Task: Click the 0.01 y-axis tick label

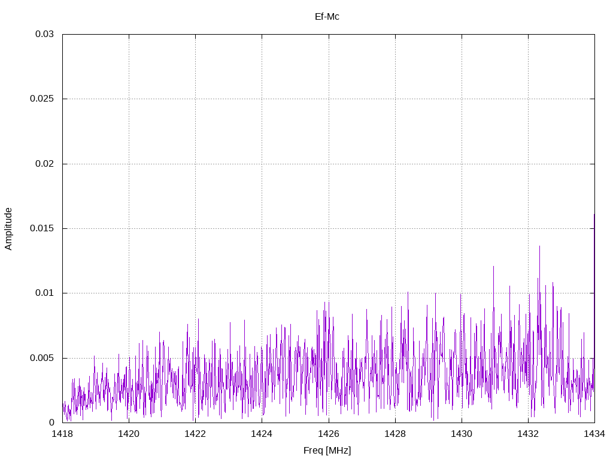Action: [44, 293]
